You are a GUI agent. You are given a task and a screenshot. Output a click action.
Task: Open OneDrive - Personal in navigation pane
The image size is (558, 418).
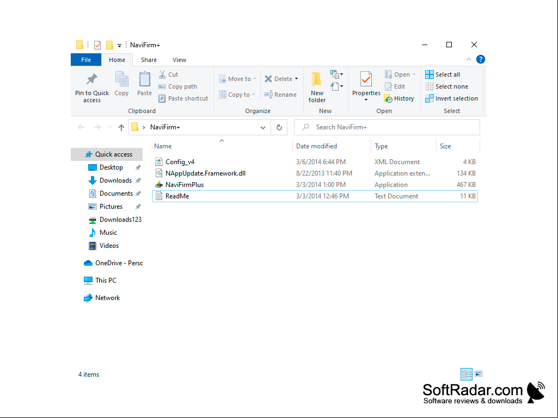(113, 263)
